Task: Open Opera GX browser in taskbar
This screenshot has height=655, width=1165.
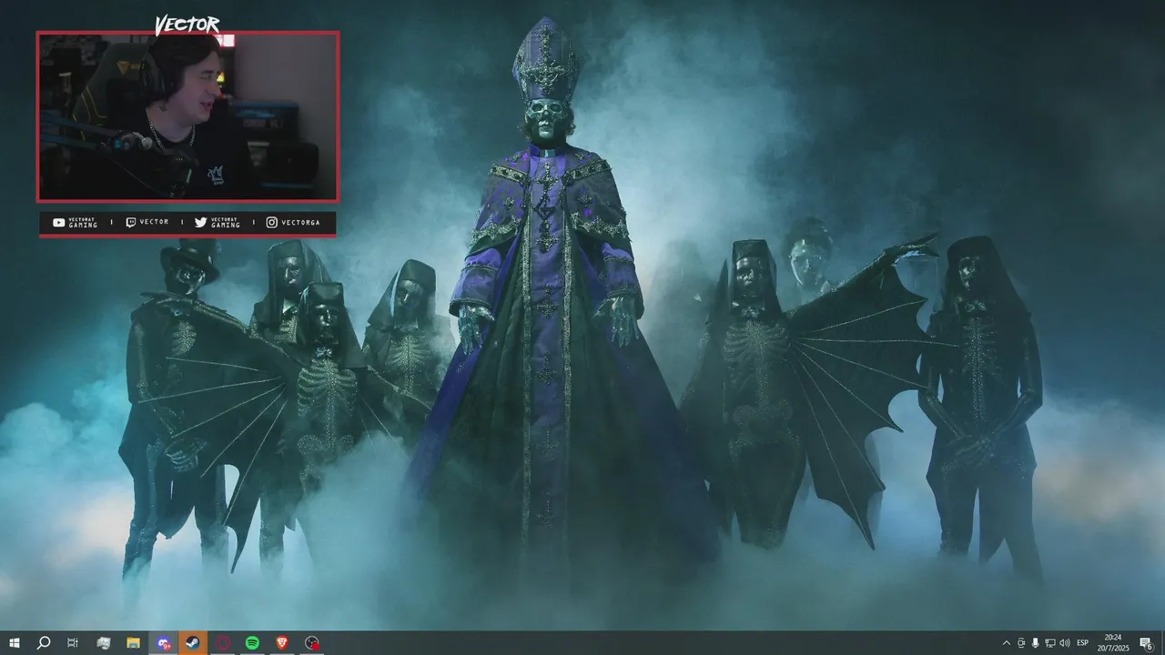Action: point(223,643)
